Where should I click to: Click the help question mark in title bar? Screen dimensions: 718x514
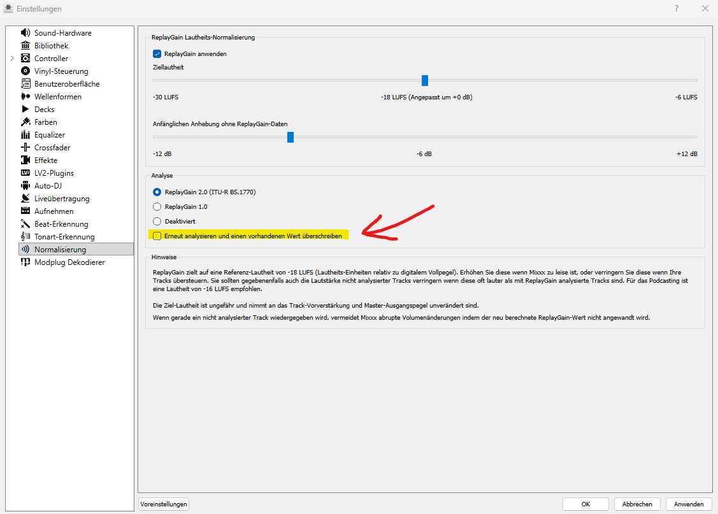tap(676, 9)
